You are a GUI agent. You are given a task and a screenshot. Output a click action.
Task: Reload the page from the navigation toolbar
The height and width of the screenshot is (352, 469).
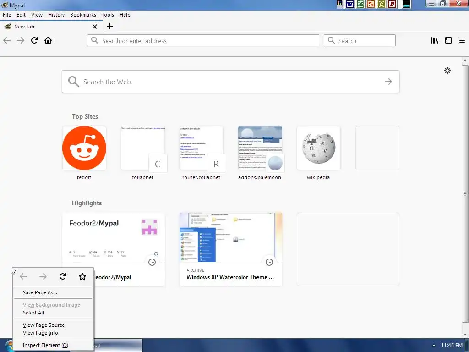pos(34,40)
